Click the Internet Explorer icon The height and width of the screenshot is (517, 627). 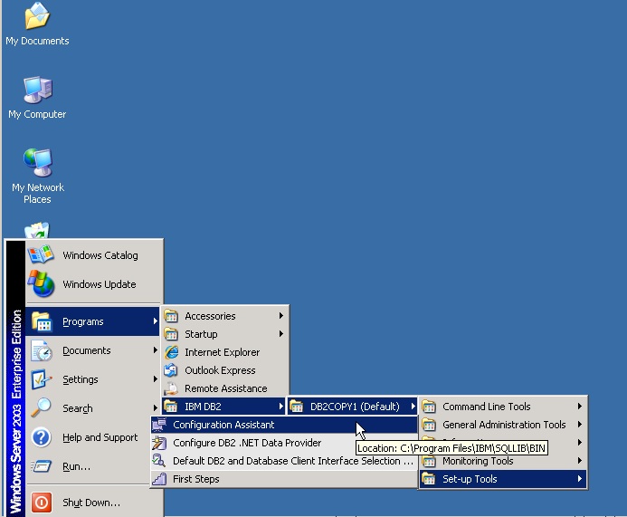171,352
